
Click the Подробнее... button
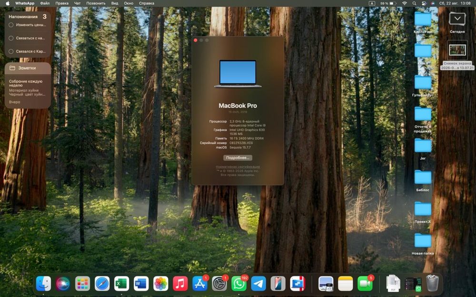tap(238, 158)
